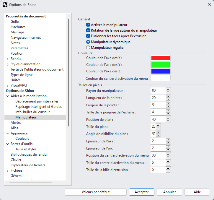The height and width of the screenshot is (200, 214).
Task: Open the red X axis color swatch
Action: [160, 58]
